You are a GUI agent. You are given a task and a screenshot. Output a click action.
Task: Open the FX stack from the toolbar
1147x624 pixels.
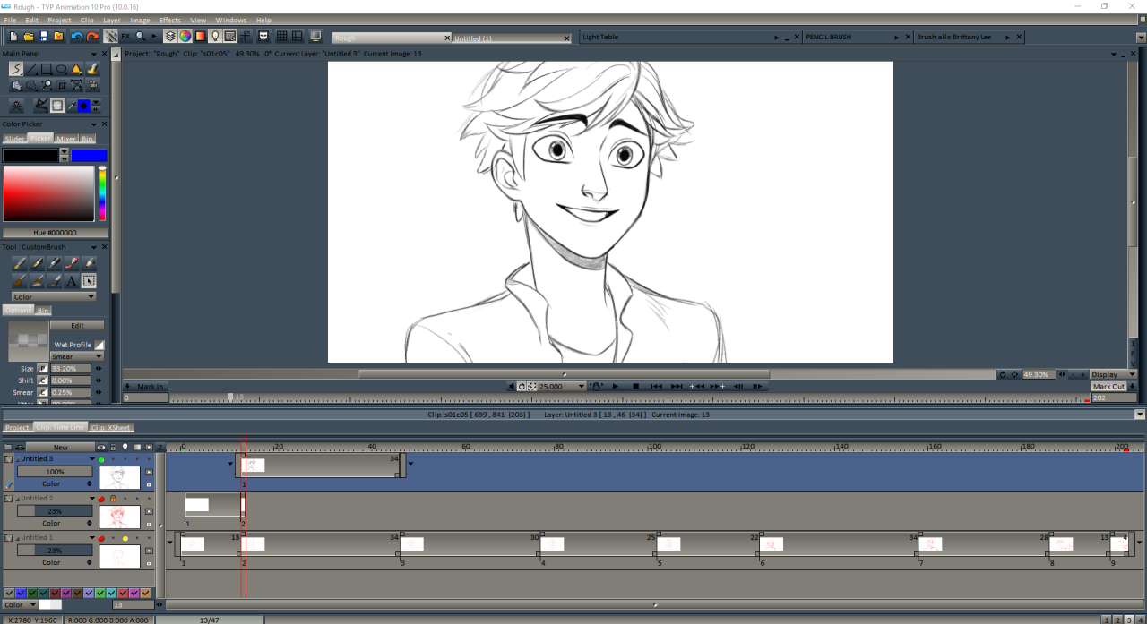pos(125,37)
